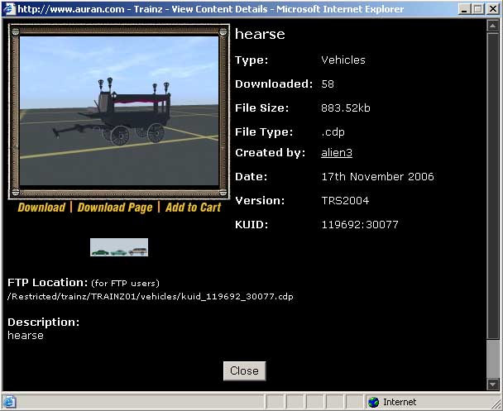Click the Download link
The image size is (503, 411).
click(x=41, y=208)
